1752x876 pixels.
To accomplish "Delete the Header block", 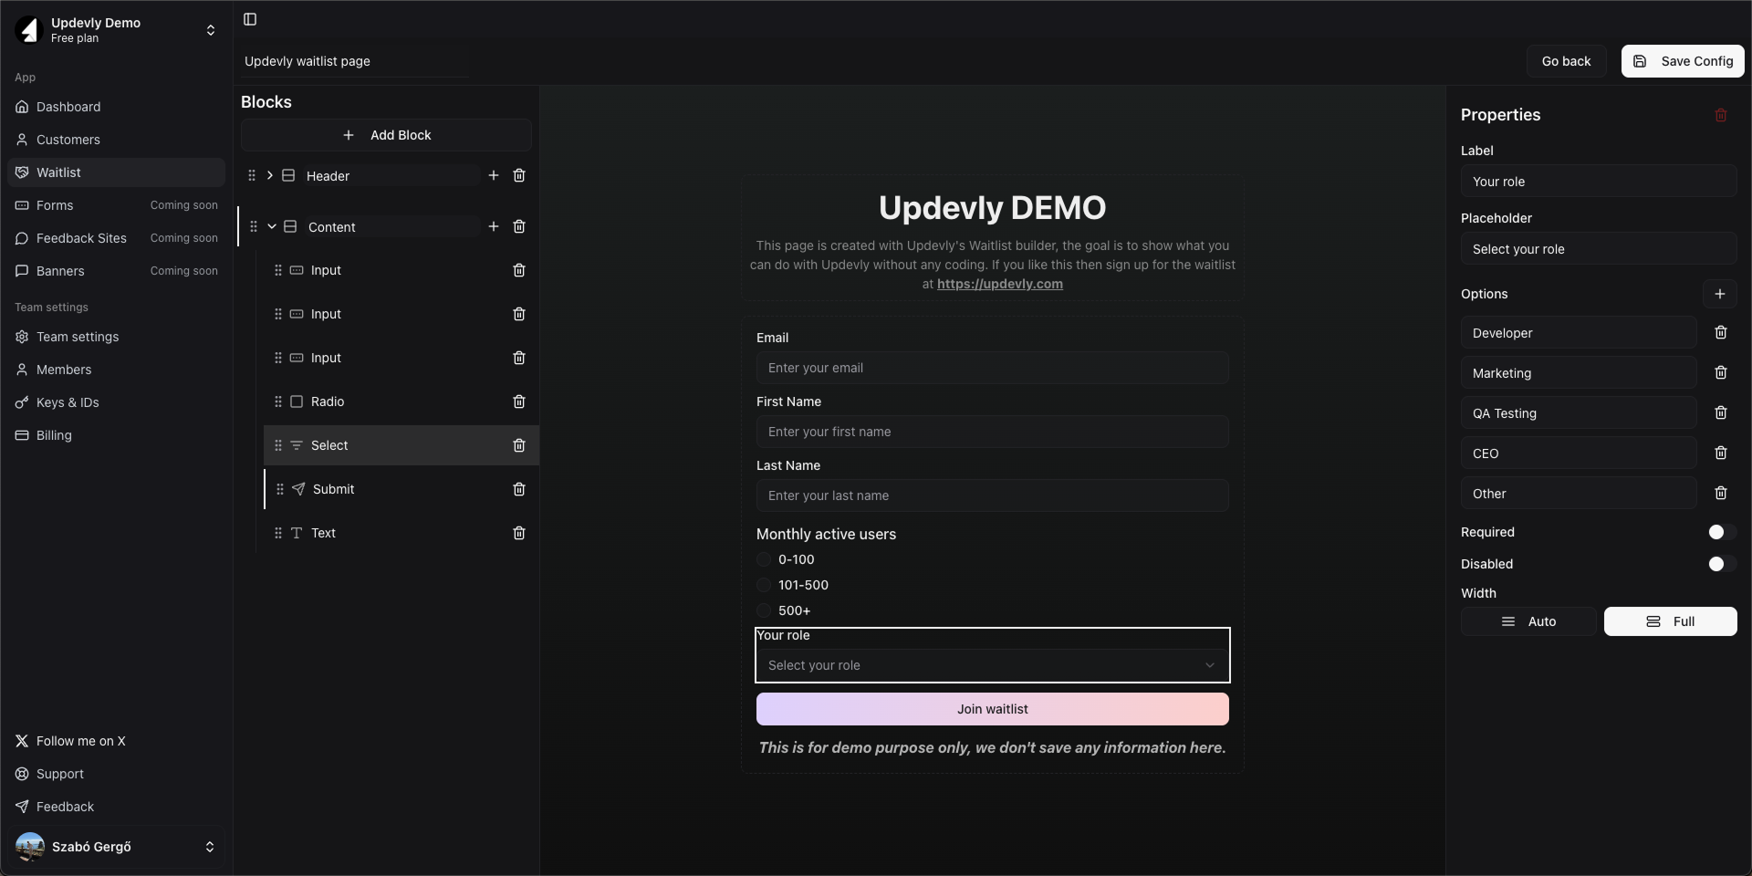I will click(519, 175).
